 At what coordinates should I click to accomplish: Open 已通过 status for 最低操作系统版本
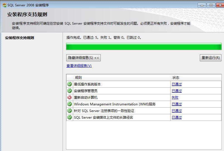[x=177, y=84]
